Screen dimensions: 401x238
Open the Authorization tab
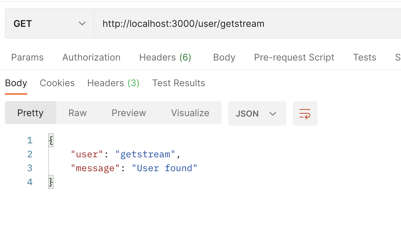[x=91, y=57]
